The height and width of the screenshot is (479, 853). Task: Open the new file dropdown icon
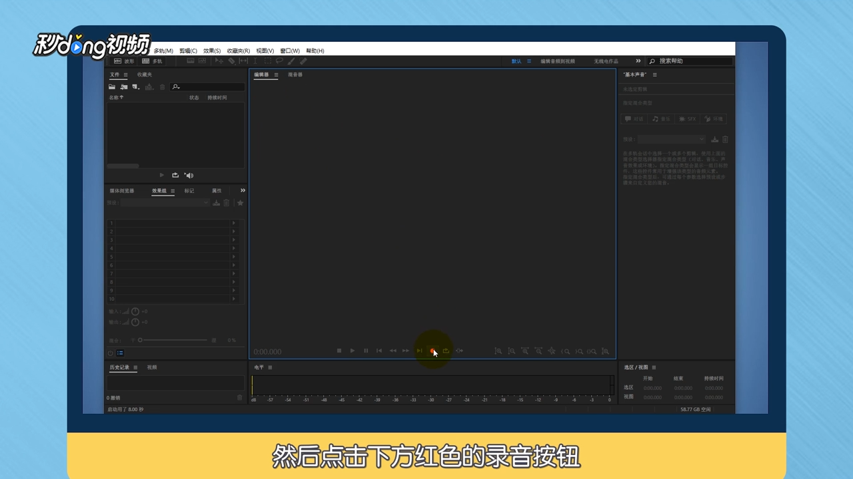pyautogui.click(x=136, y=86)
